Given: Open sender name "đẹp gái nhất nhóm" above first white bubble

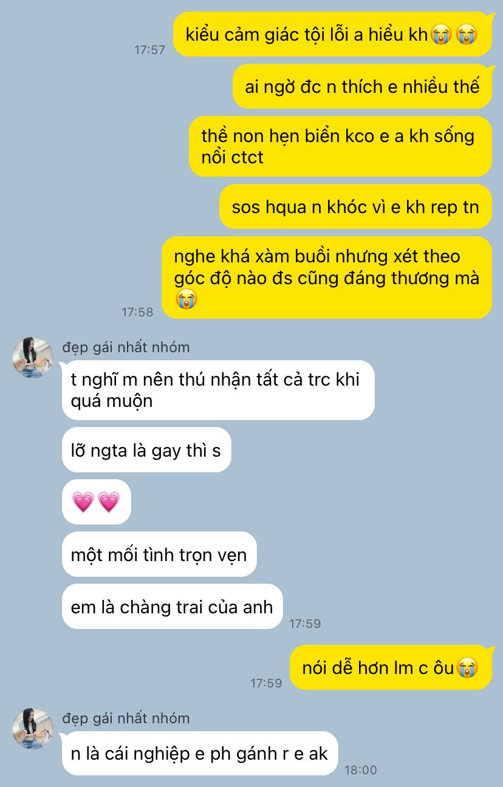Looking at the screenshot, I should [126, 347].
